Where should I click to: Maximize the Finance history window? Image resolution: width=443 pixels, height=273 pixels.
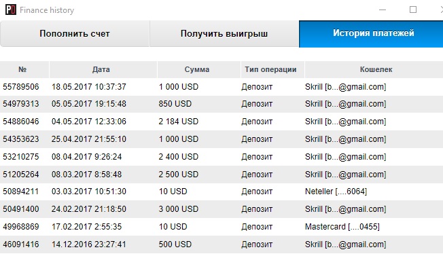tap(413, 10)
